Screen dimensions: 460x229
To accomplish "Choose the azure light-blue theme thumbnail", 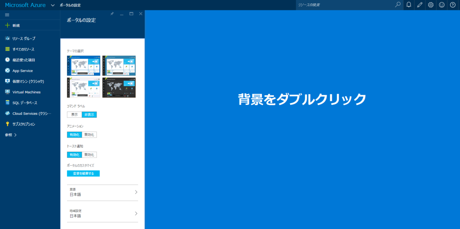I will point(119,66).
